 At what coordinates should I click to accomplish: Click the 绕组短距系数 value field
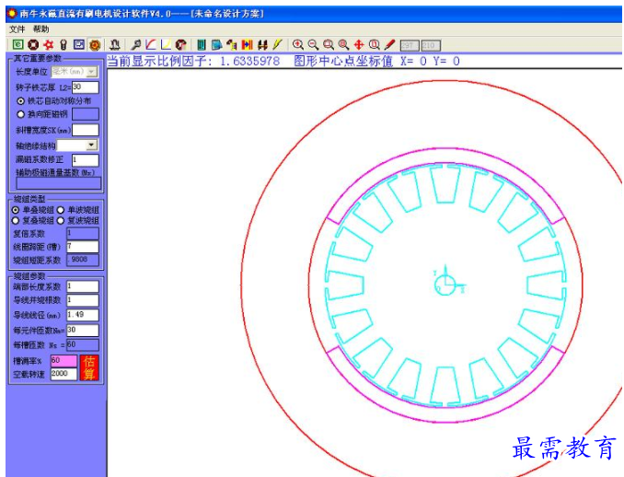[x=83, y=260]
